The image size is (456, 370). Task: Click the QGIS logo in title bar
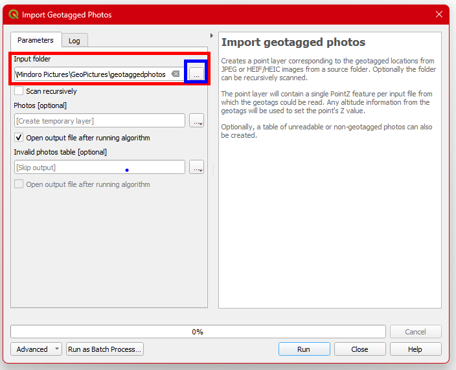(14, 14)
